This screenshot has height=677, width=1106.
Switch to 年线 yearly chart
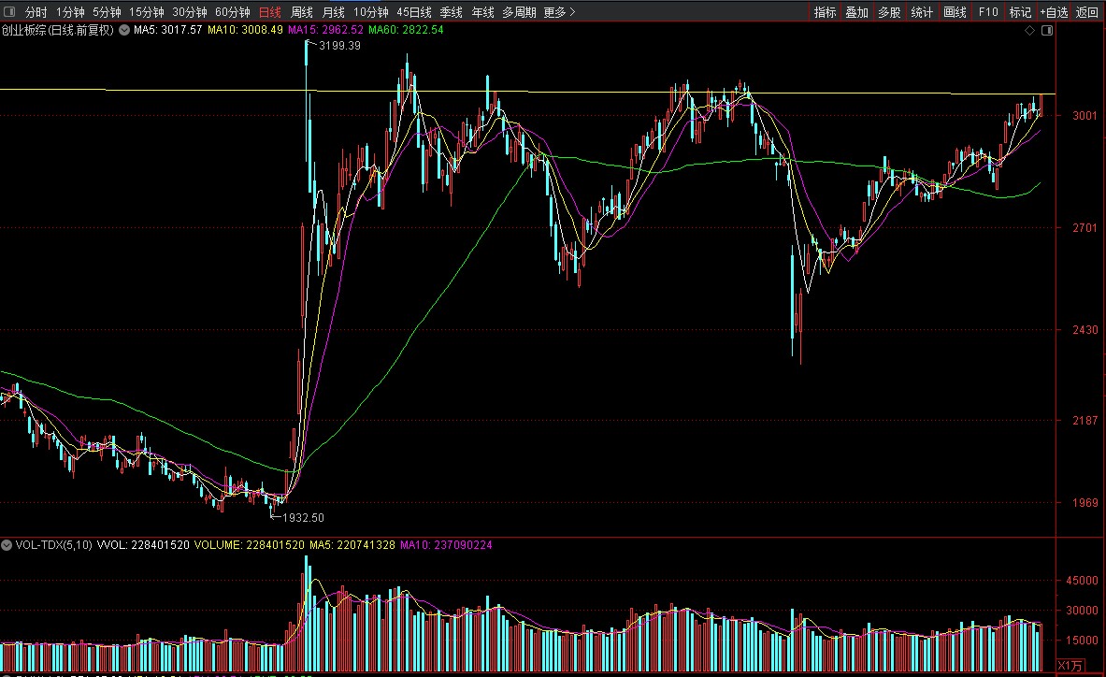[483, 12]
